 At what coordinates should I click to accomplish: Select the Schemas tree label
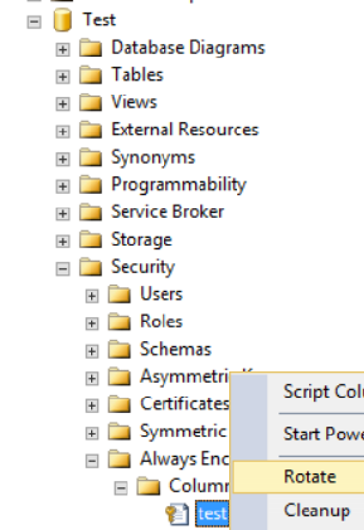coord(176,349)
